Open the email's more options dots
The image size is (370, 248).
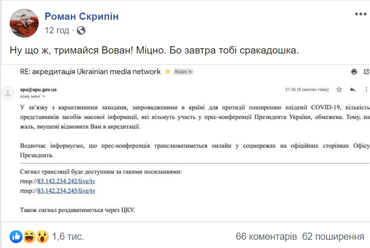click(366, 90)
